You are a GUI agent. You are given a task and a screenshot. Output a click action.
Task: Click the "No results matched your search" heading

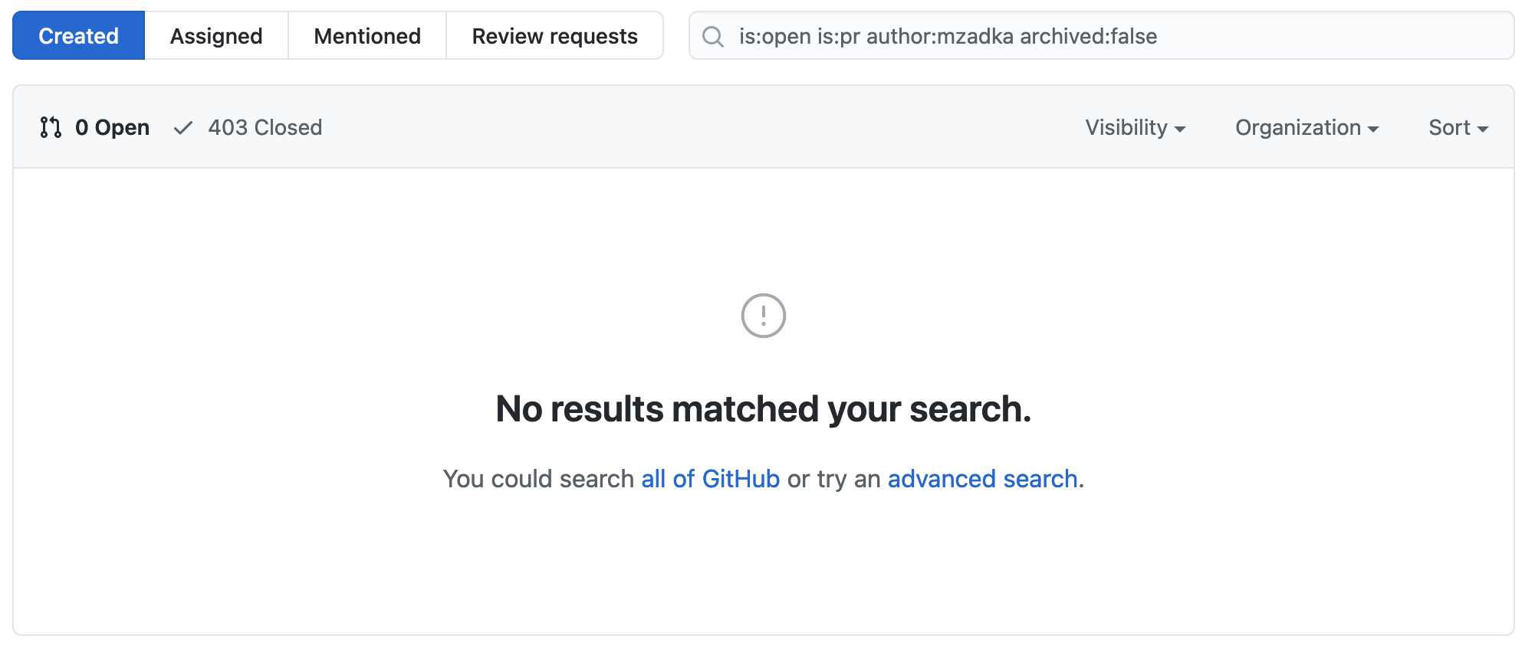click(763, 409)
